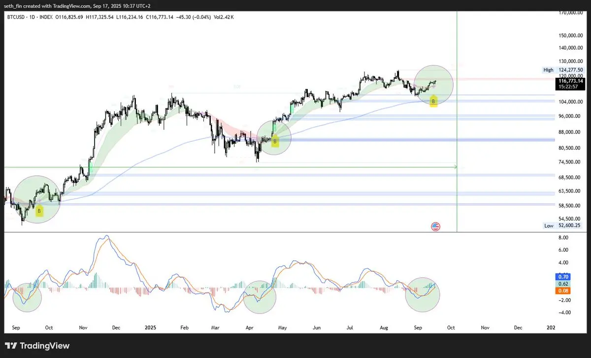Click 8.00 on the indicator axis

[563, 237]
